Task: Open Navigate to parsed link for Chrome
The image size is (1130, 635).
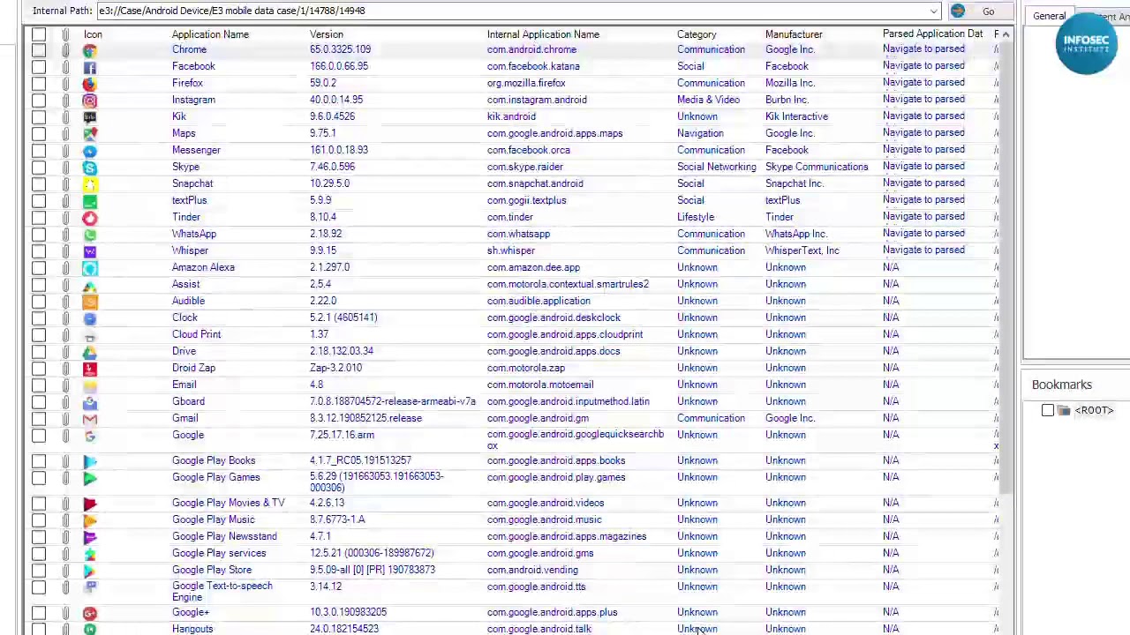Action: click(923, 49)
